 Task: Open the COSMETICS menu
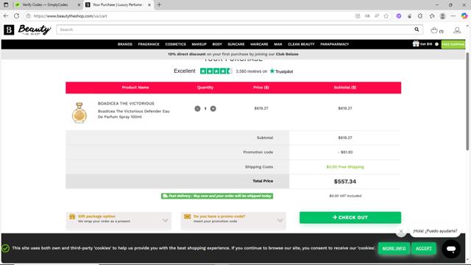(175, 44)
